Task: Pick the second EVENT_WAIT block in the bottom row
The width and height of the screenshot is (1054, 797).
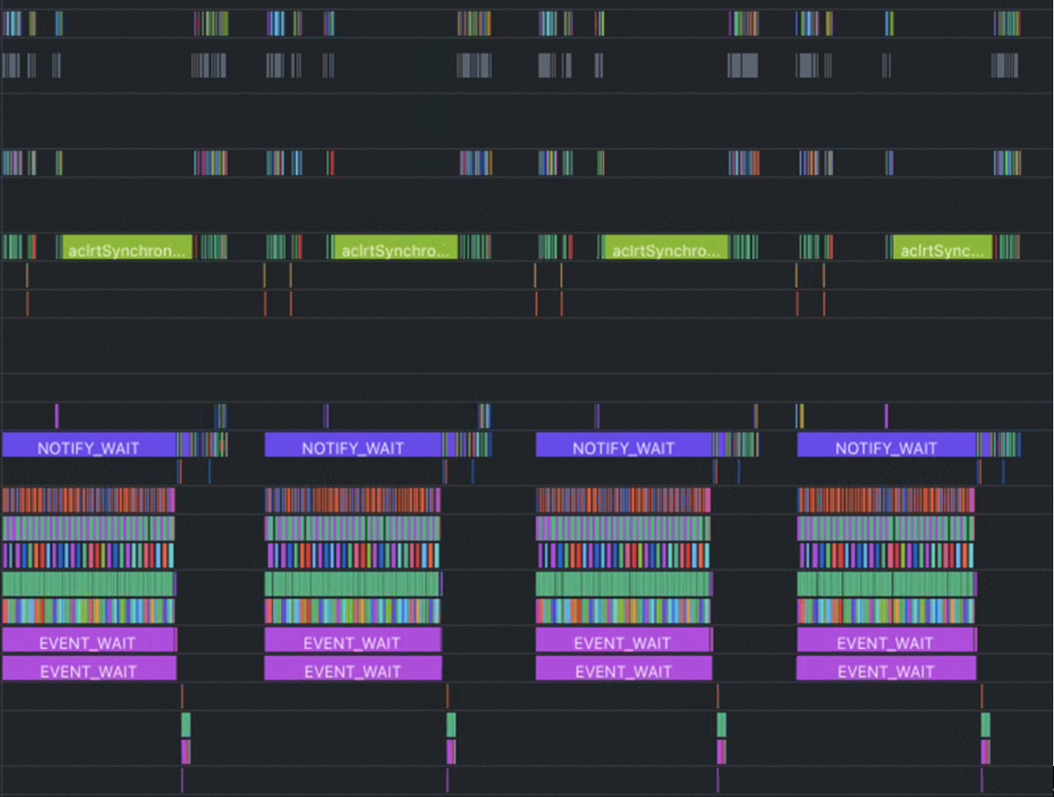Action: click(x=353, y=668)
